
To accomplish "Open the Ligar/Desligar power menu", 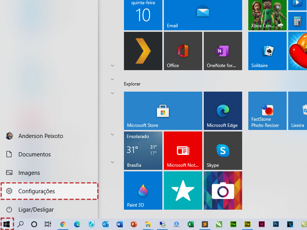I will [x=49, y=209].
